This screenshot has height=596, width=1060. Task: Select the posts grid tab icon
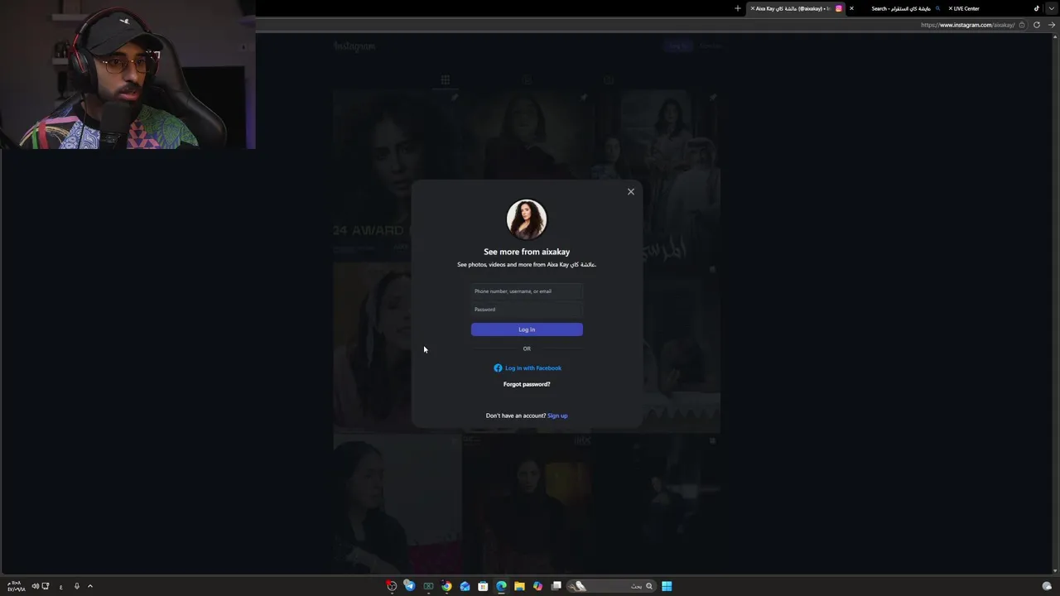pyautogui.click(x=446, y=80)
